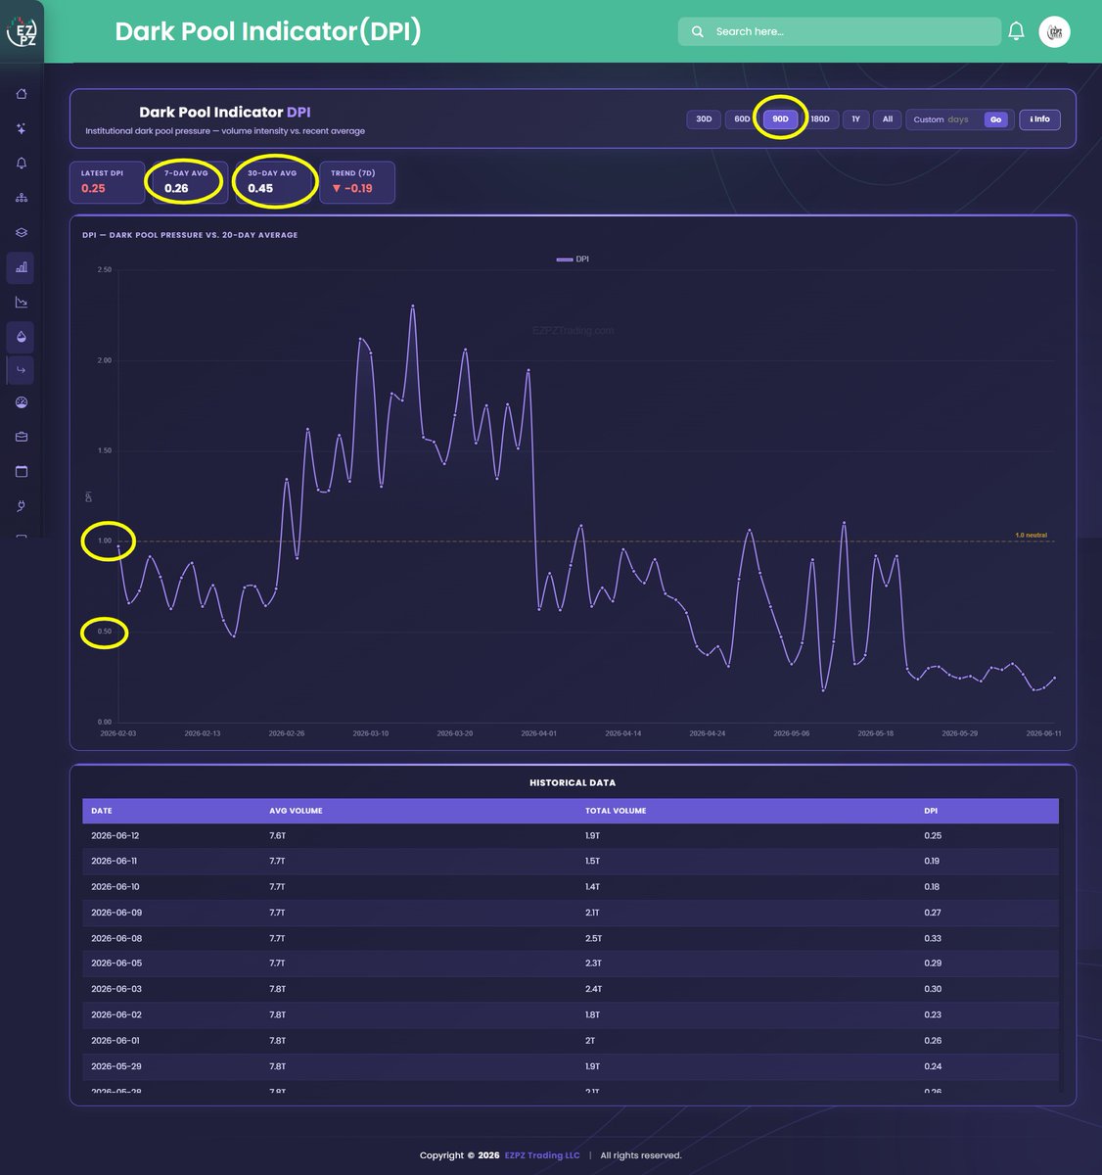Click the AVG VOLUME column header
Viewport: 1102px width, 1175px height.
tap(296, 811)
